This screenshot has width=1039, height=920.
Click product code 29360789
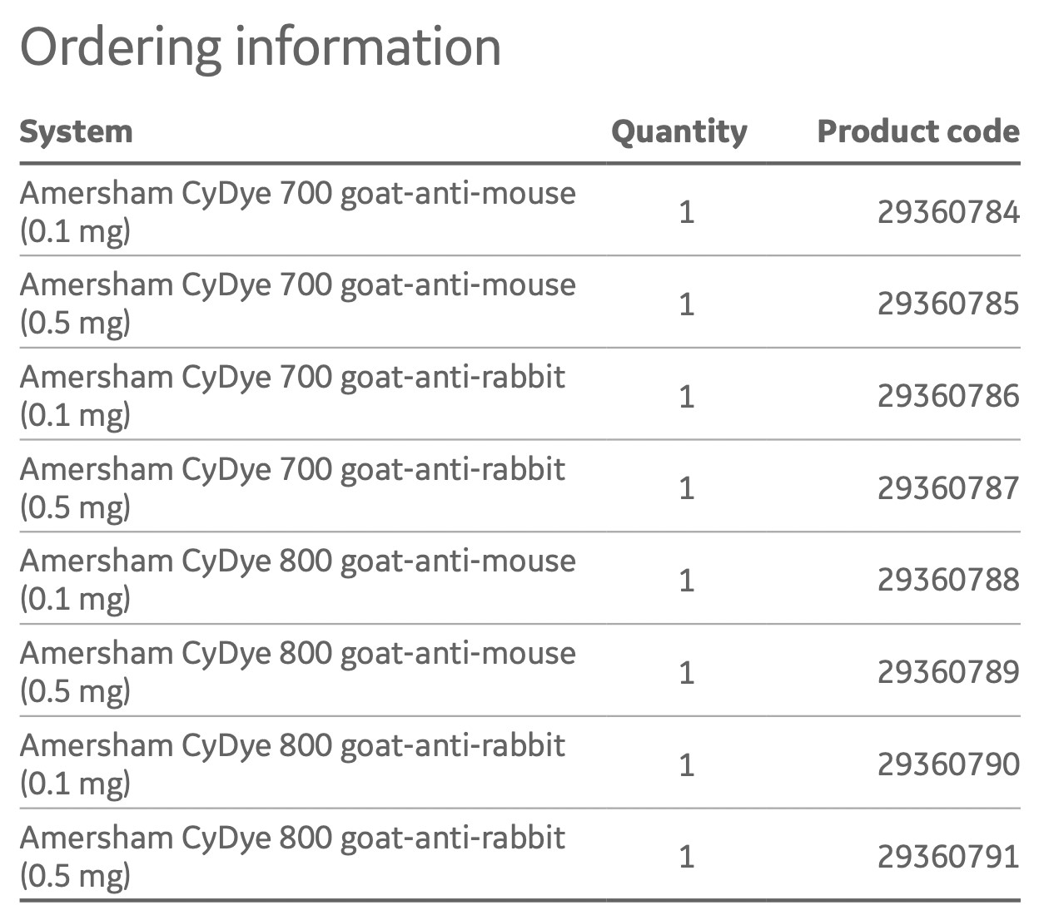(948, 672)
